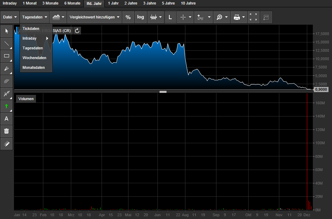Image resolution: width=332 pixels, height=219 pixels.
Task: Select the green buy-signal arrow tool
Action: coord(6,106)
